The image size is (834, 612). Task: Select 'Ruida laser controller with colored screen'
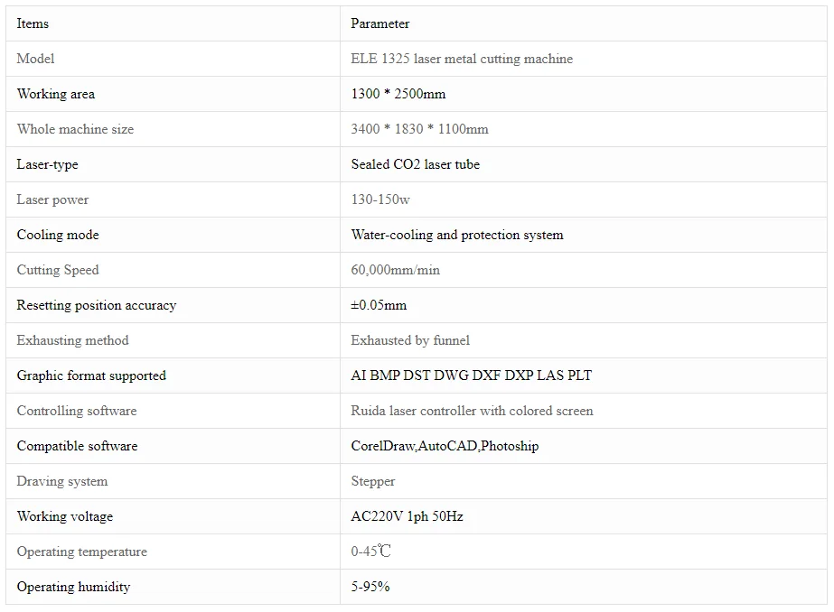pyautogui.click(x=472, y=411)
